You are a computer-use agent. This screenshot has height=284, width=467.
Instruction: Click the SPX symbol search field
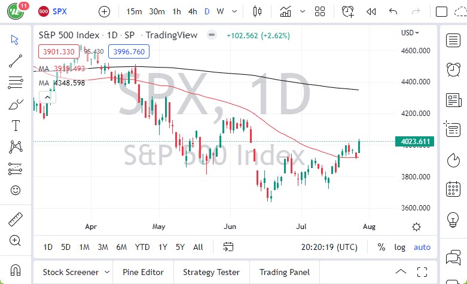click(x=60, y=11)
